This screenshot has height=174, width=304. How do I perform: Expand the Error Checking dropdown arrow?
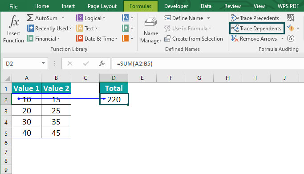(x=298, y=29)
